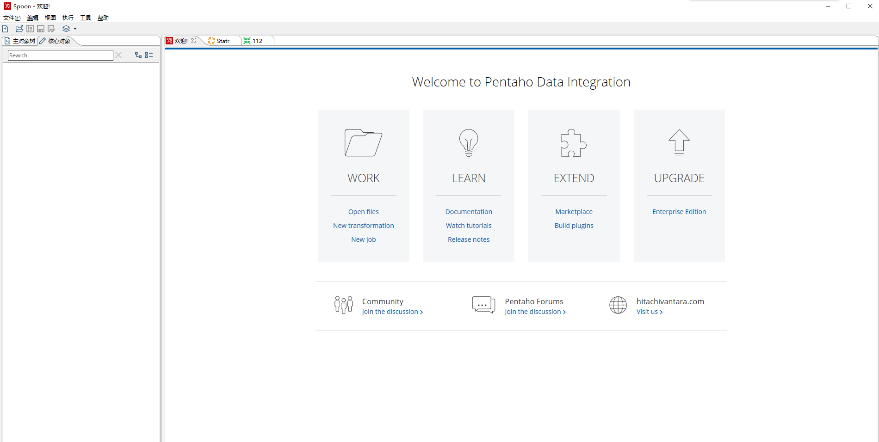879x442 pixels.
Task: Click the new file toolbar icon
Action: [x=6, y=29]
